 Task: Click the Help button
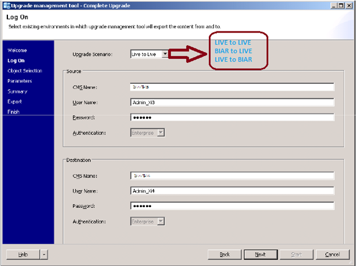click(x=22, y=254)
